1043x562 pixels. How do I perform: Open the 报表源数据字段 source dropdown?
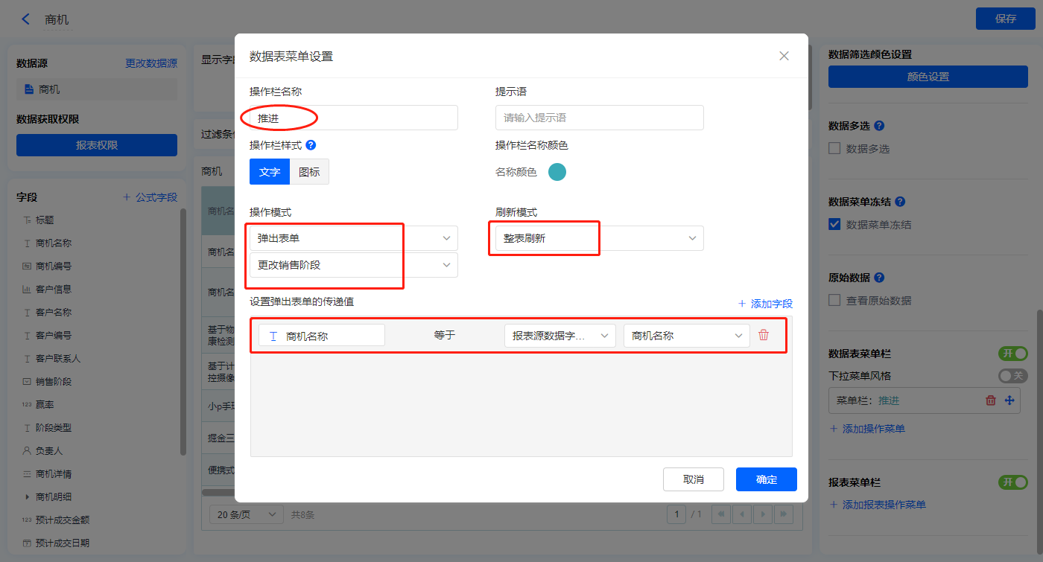559,336
